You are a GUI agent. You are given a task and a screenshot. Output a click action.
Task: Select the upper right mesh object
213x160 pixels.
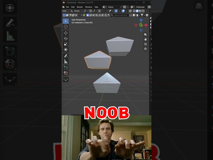coord(120,46)
